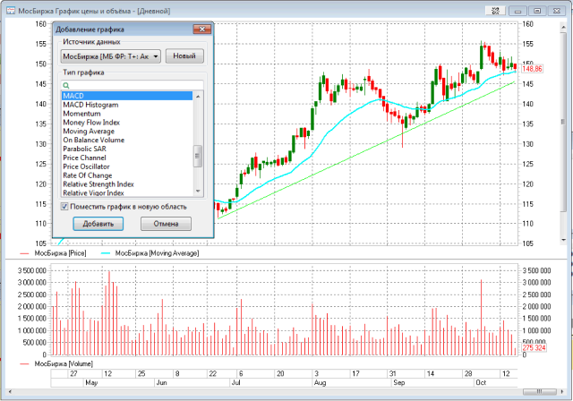Click the indicator list scroll-down arrow
Image resolution: width=573 pixels, height=401 pixels.
198,192
